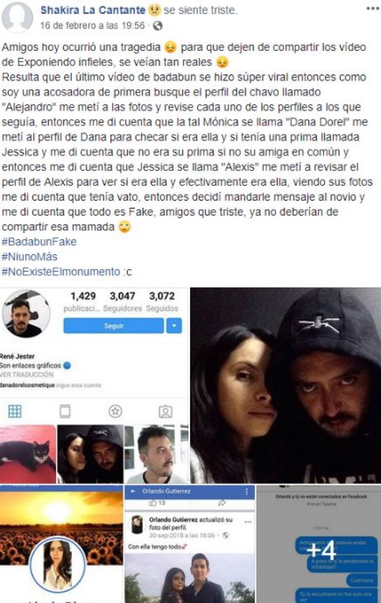Open the post options three-dots menu
Screen dimensions: 381x603
[x=372, y=9]
